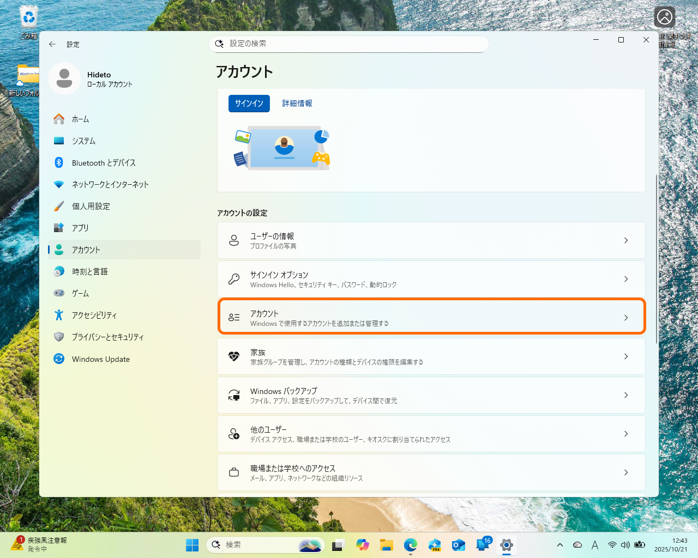Expand the ユーザーの情報 row chevron
Image resolution: width=698 pixels, height=558 pixels.
pos(626,240)
